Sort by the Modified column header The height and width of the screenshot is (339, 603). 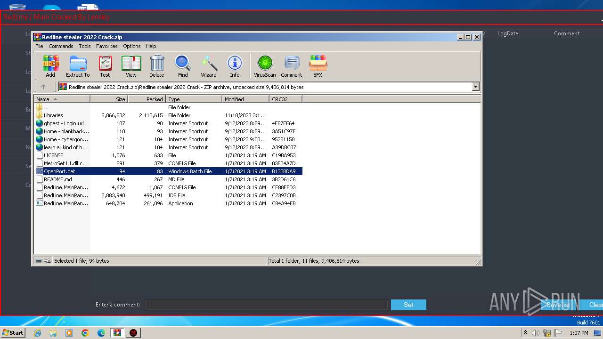tap(246, 99)
